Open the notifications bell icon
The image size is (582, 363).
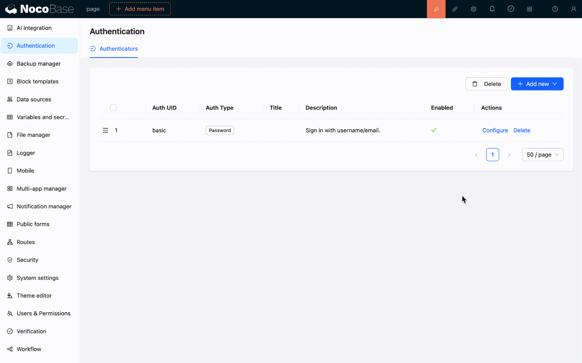(x=492, y=9)
